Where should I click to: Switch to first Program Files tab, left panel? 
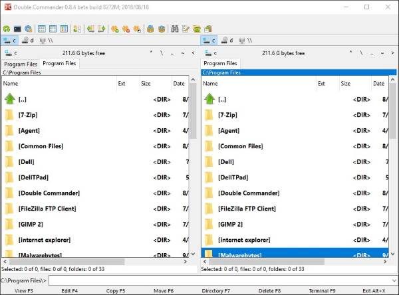coord(21,64)
